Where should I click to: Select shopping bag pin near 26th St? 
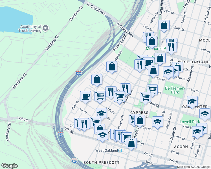pyautogui.click(x=164, y=26)
